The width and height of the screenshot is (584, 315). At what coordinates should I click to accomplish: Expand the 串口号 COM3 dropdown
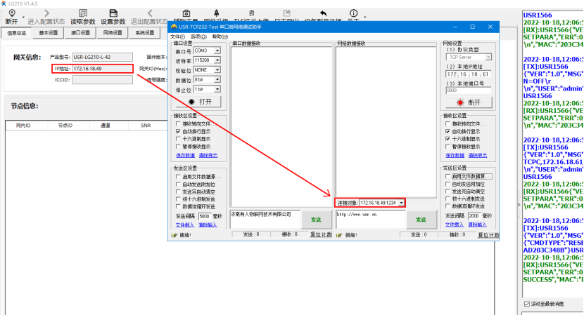(217, 51)
